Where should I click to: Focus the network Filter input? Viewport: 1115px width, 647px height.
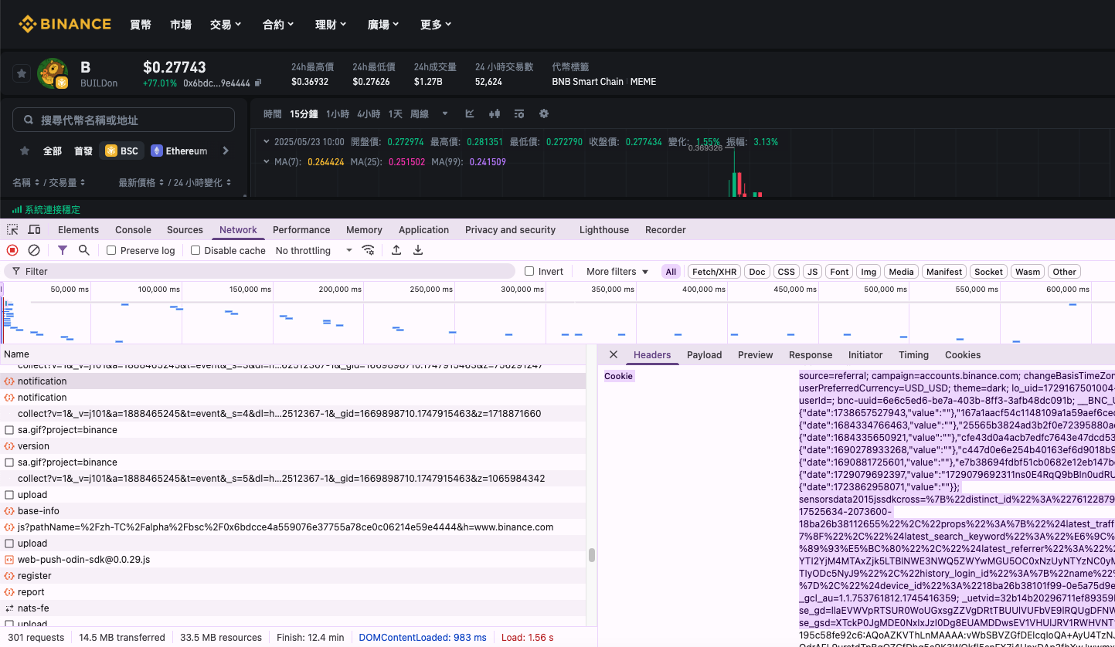point(259,271)
